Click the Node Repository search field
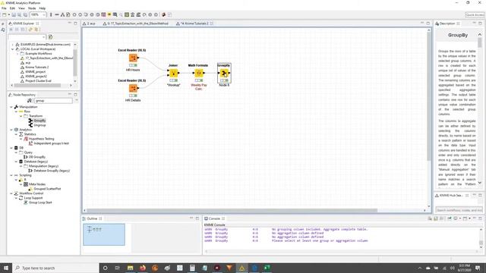Image resolution: width=486 pixels, height=273 pixels. pyautogui.click(x=53, y=101)
